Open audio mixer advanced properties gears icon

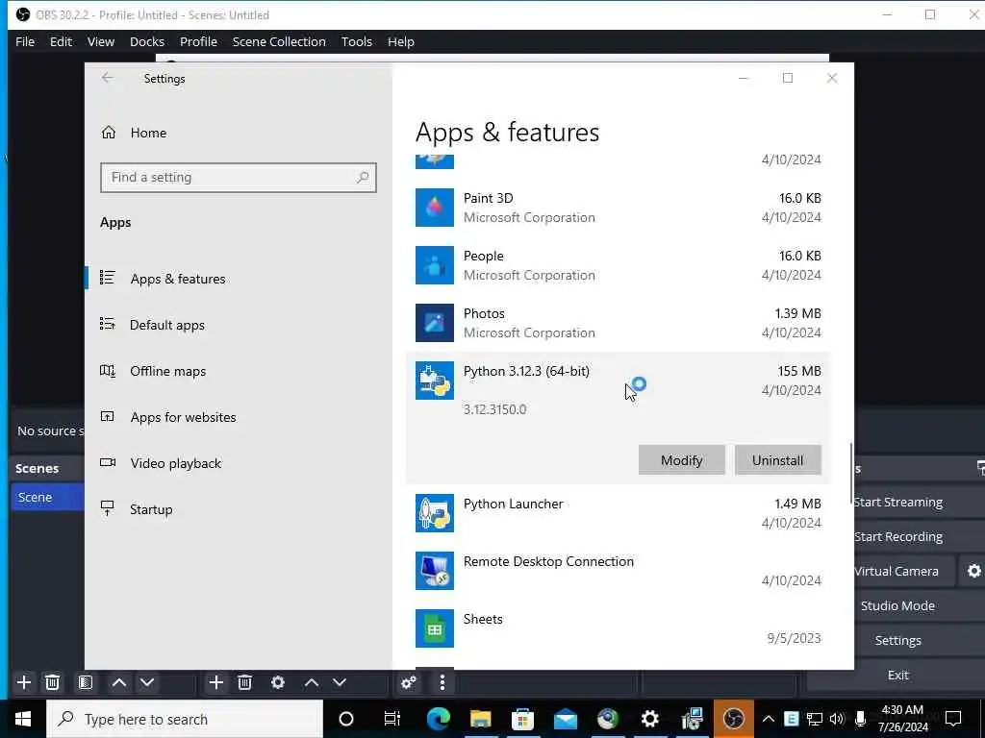pyautogui.click(x=408, y=682)
